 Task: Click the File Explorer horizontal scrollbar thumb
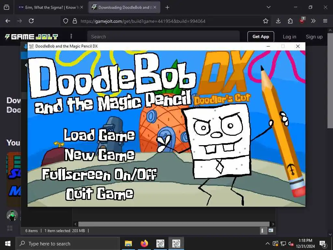tap(174, 224)
